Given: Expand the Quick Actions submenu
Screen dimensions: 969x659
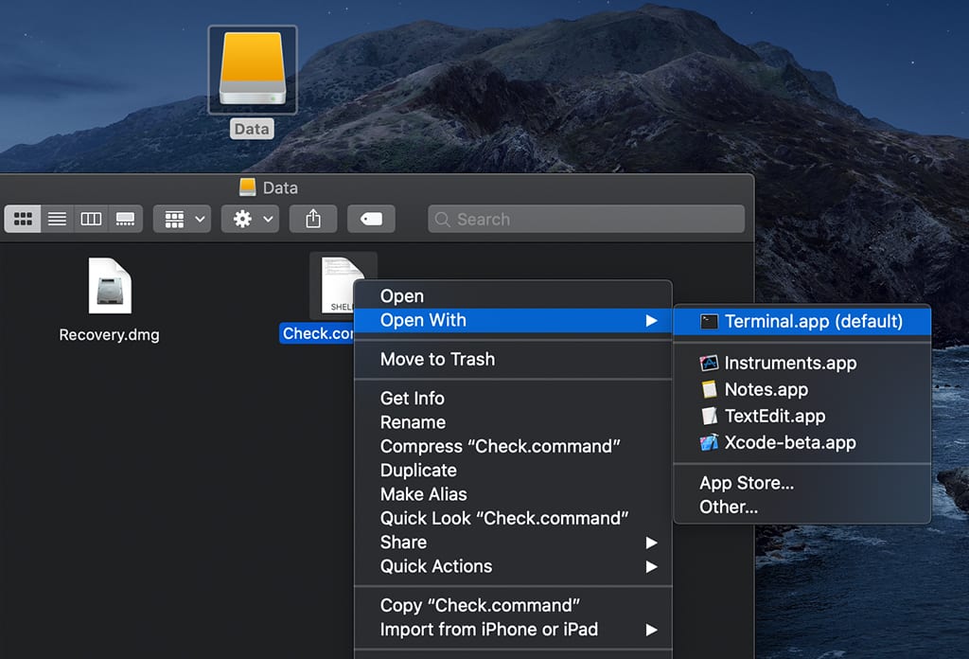Looking at the screenshot, I should pyautogui.click(x=513, y=566).
